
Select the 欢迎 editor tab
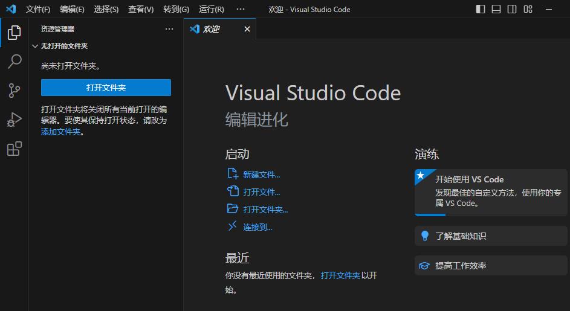click(x=220, y=29)
